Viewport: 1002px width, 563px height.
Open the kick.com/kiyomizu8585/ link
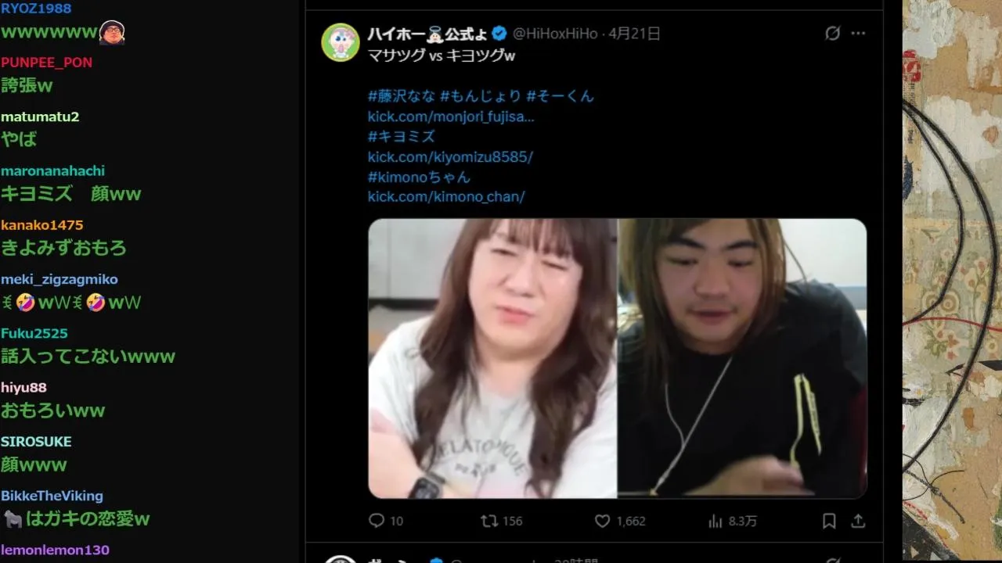pos(450,156)
